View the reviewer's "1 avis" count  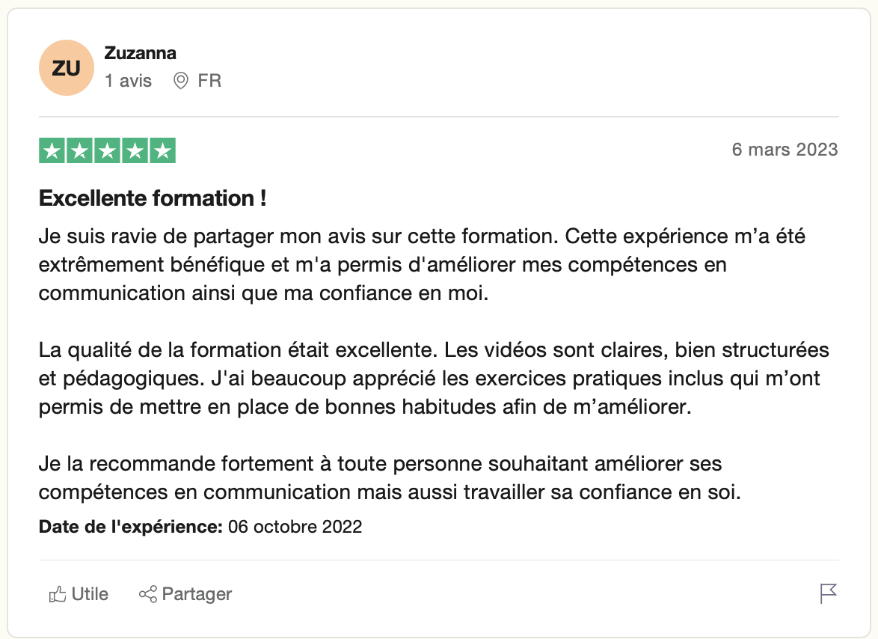128,81
